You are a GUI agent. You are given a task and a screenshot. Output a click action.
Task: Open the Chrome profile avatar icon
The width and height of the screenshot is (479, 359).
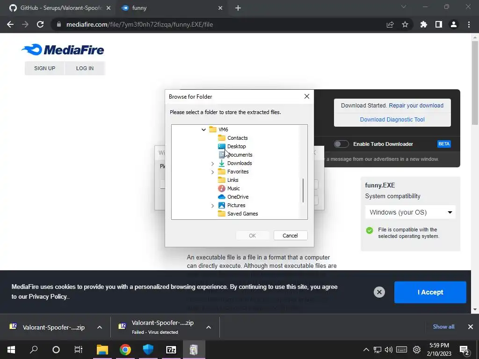pyautogui.click(x=454, y=24)
